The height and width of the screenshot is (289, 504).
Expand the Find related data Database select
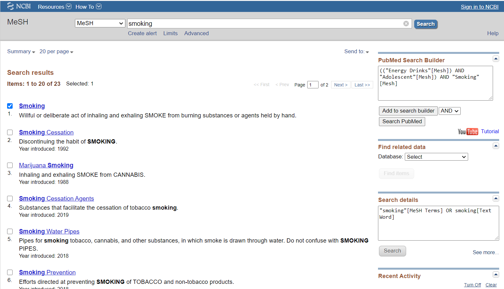click(436, 157)
